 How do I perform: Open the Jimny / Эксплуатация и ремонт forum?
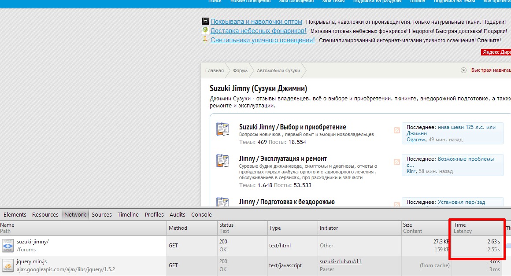[x=283, y=159]
